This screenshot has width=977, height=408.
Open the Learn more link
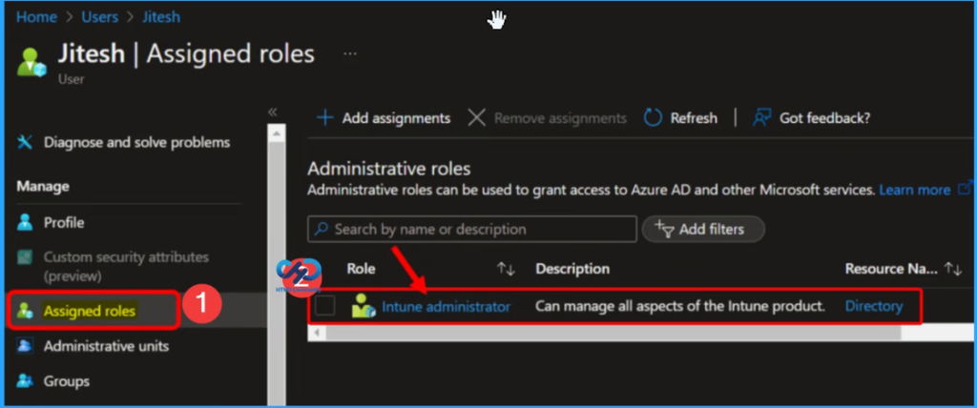tap(915, 190)
